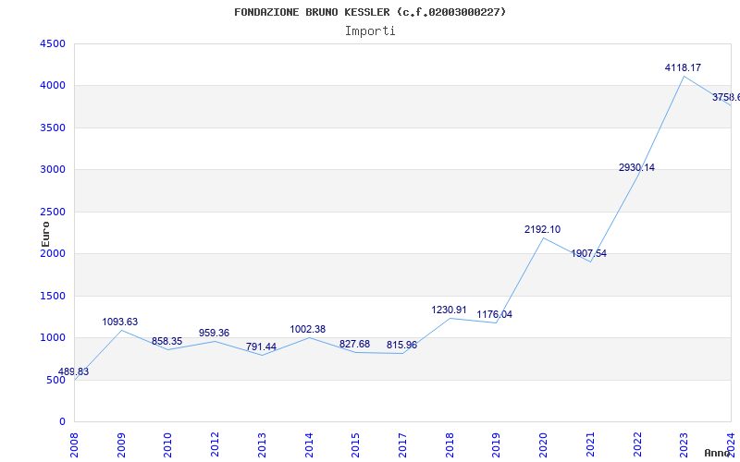
Task: Select the 1230.91 data label
Action: [449, 310]
